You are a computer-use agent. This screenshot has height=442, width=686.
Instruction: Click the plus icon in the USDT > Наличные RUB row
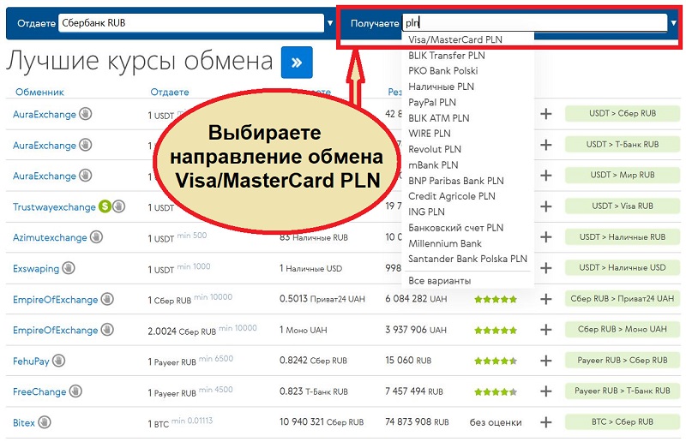coord(545,237)
